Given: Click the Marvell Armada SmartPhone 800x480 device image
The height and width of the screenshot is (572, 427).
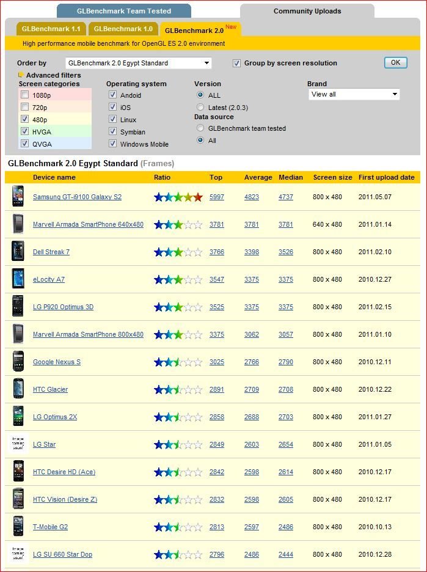Looking at the screenshot, I should pyautogui.click(x=18, y=334).
